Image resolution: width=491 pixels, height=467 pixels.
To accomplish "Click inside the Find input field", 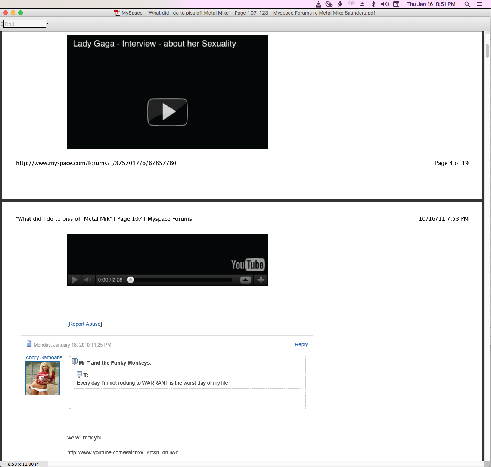I will (x=24, y=23).
